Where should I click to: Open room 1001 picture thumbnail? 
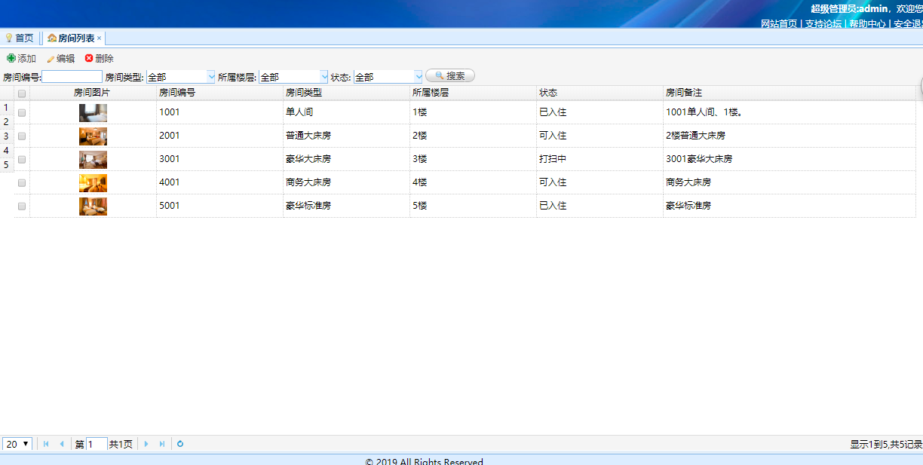coord(93,112)
